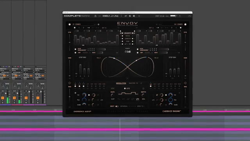The width and height of the screenshot is (250, 141).
Task: Switch to the MASTER FX tab
Action: (133, 83)
